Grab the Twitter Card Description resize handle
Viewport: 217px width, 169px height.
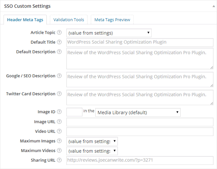(211, 103)
